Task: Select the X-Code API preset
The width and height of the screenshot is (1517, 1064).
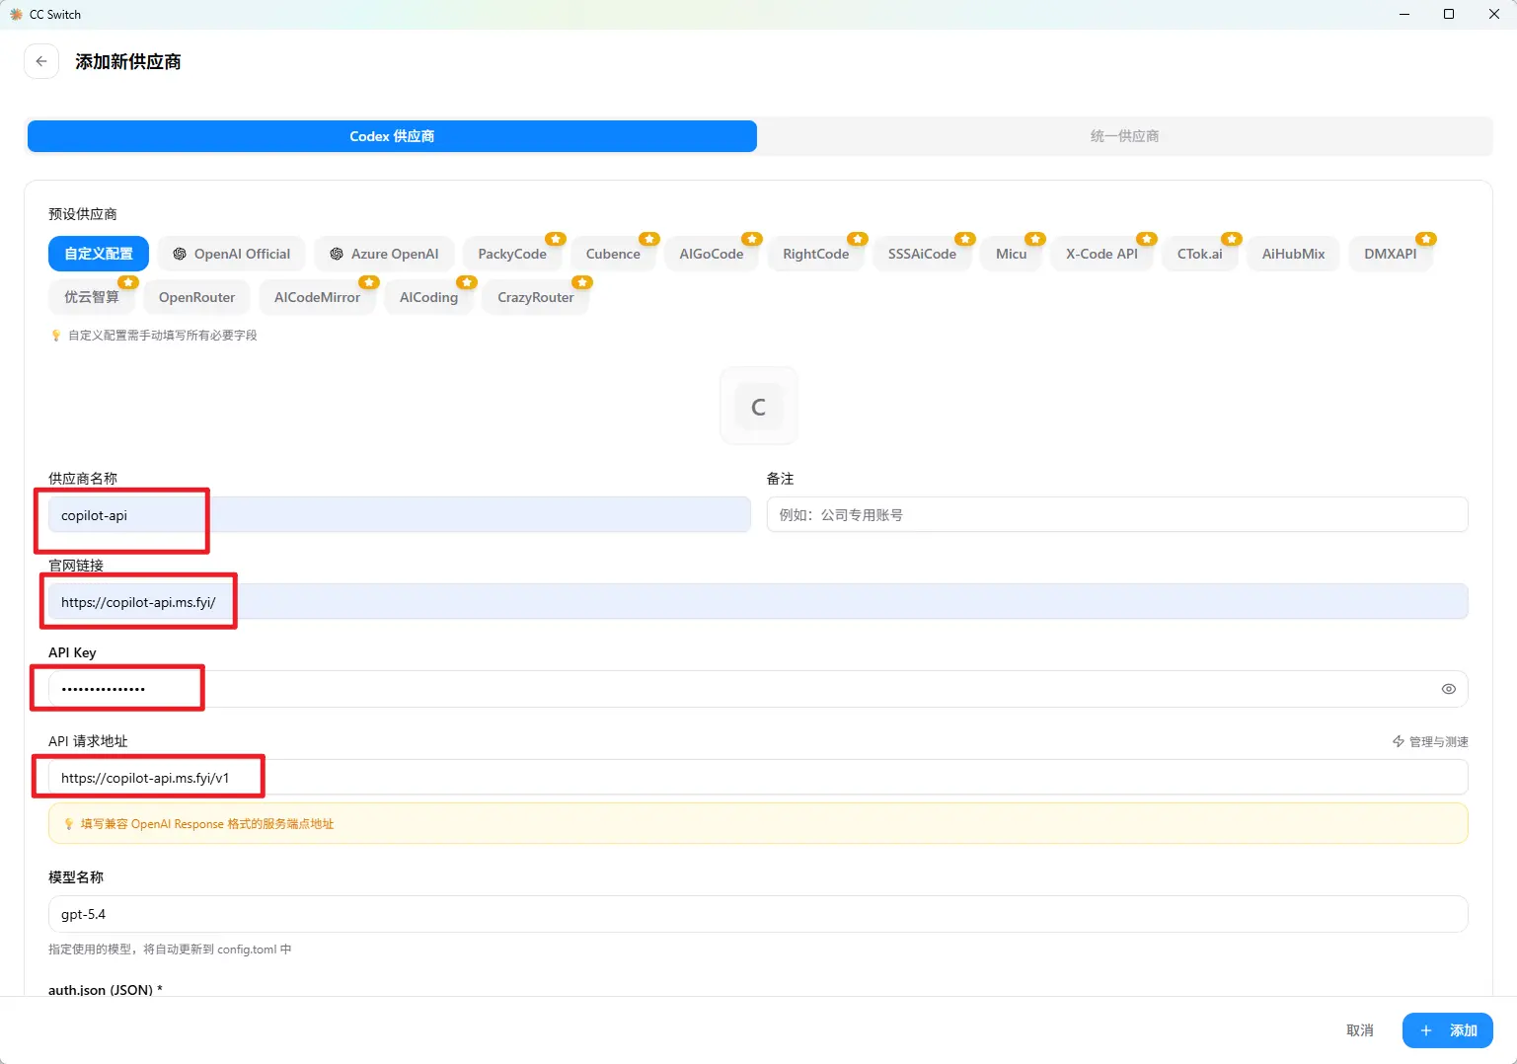Action: coord(1101,254)
